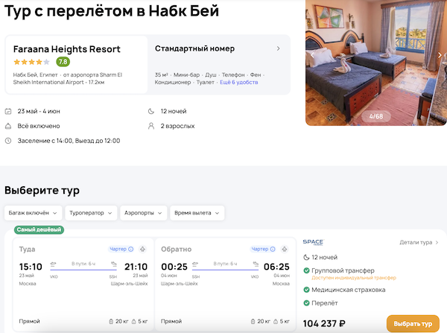Click the calendar icon beside 23 май - 4 июн
Screen dimensions: 447x333
[8, 111]
